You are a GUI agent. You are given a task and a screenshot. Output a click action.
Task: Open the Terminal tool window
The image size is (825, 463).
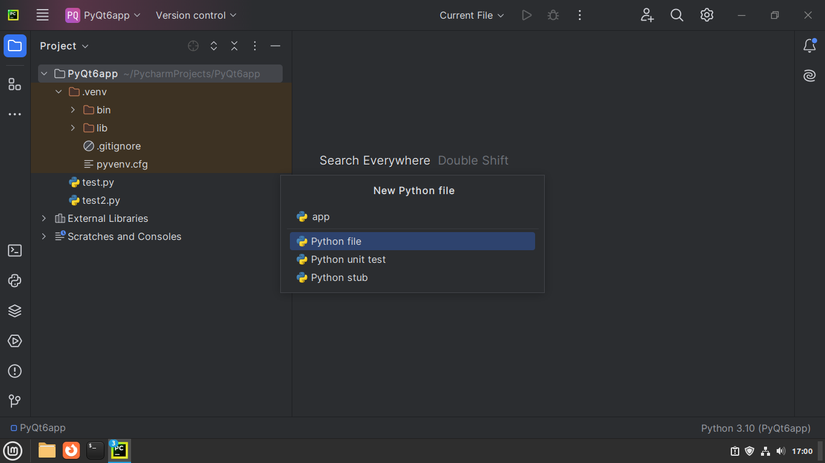(x=15, y=251)
